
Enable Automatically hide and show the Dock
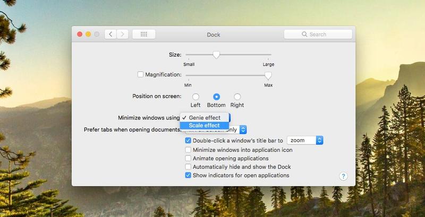(188, 167)
